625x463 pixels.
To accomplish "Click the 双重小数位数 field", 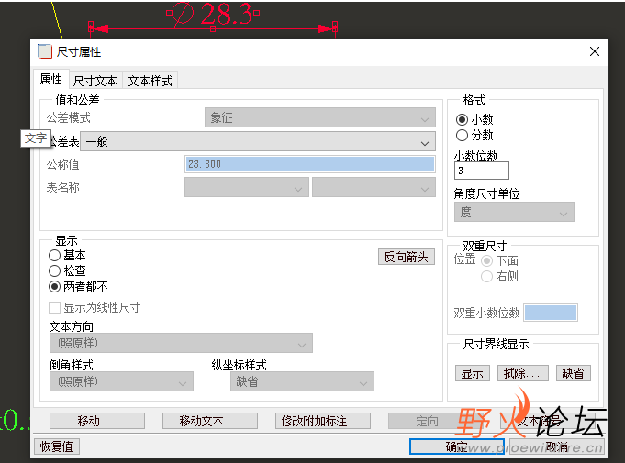I will [x=551, y=313].
